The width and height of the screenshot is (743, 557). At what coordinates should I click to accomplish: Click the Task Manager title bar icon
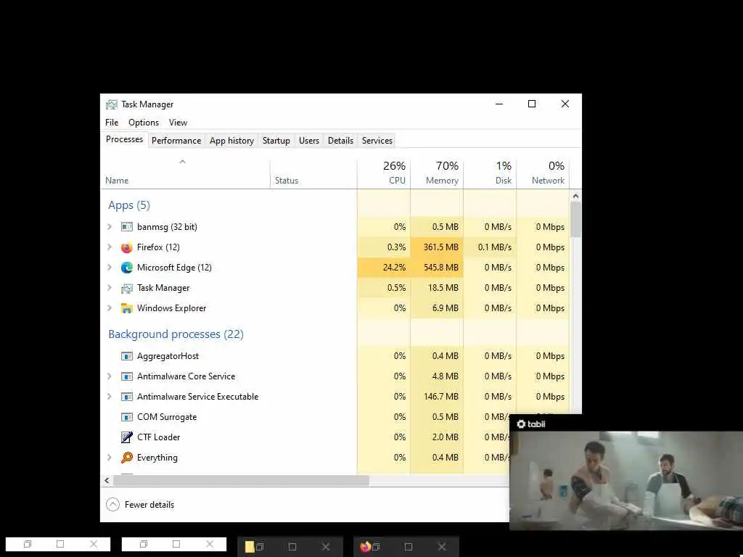[111, 104]
